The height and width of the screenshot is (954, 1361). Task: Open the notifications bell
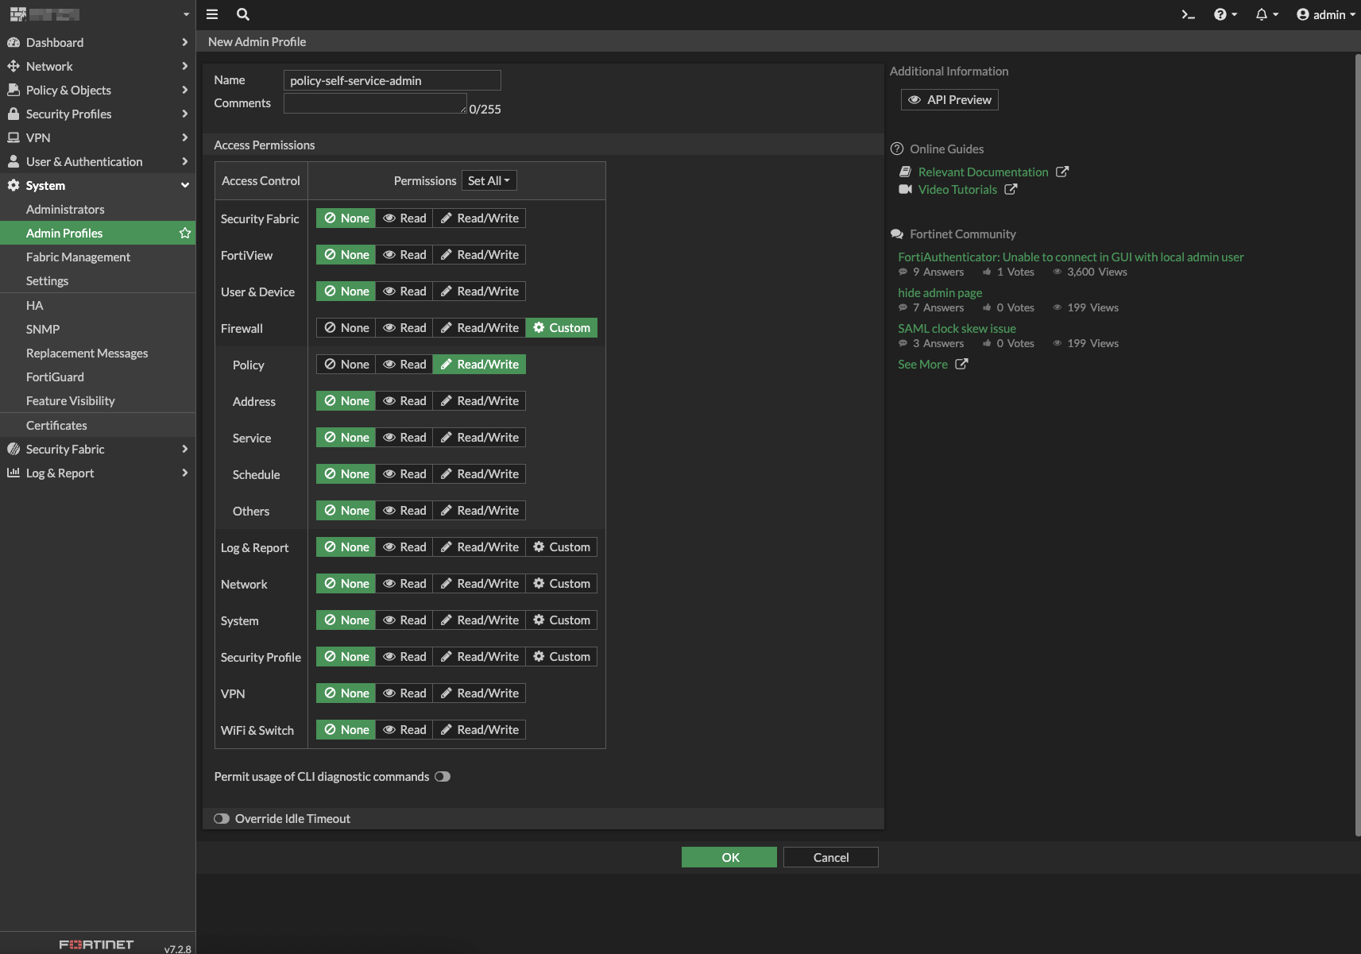pyautogui.click(x=1262, y=14)
